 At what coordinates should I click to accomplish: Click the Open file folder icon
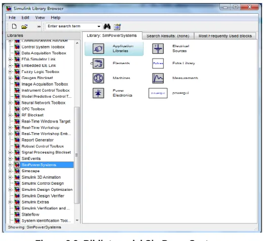[x=24, y=26]
